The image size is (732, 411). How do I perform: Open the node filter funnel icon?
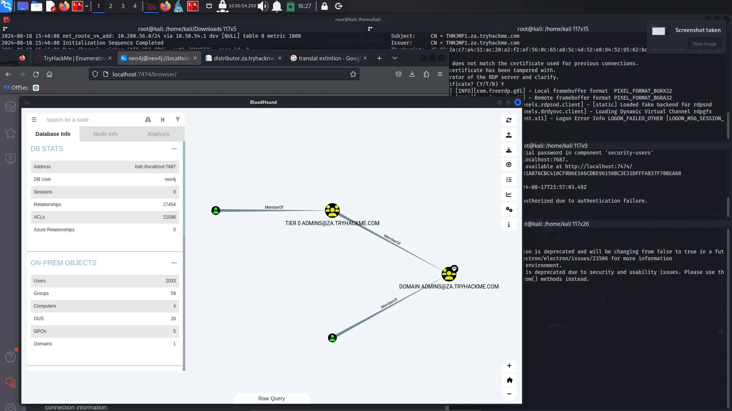[x=178, y=119]
